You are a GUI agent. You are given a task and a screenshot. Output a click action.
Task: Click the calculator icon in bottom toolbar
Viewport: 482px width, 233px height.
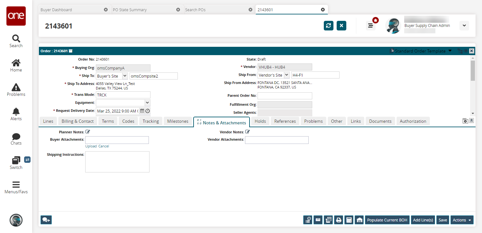coord(349,220)
